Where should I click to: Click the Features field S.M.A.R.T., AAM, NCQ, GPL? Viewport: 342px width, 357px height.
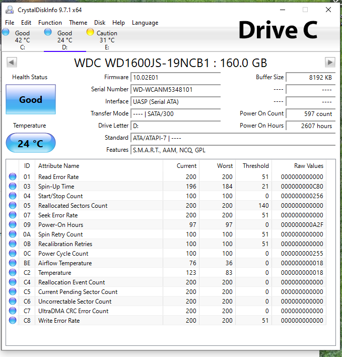point(233,150)
